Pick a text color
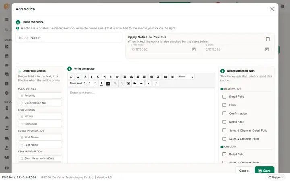The image size is (290, 181). point(101,84)
